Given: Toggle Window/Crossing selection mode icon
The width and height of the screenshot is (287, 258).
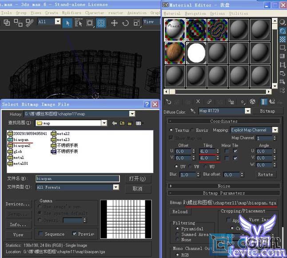Looking at the screenshot, I should [101, 23].
